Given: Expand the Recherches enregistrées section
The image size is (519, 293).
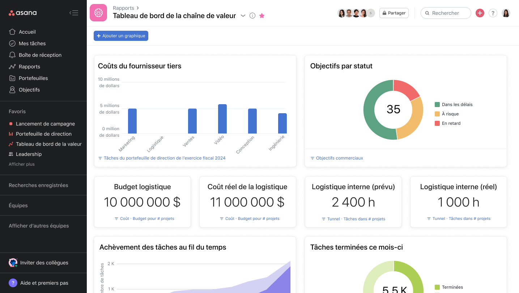Looking at the screenshot, I should 38,185.
